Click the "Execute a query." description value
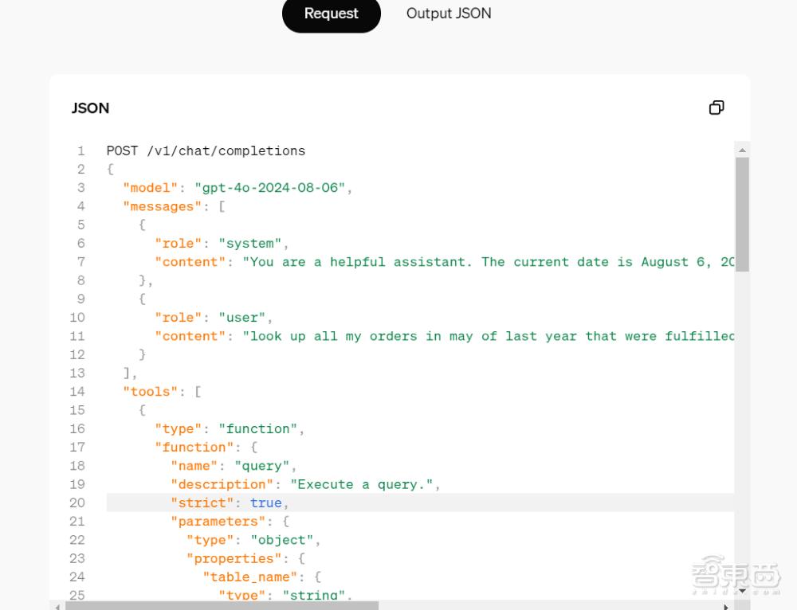This screenshot has width=797, height=610. 361,484
